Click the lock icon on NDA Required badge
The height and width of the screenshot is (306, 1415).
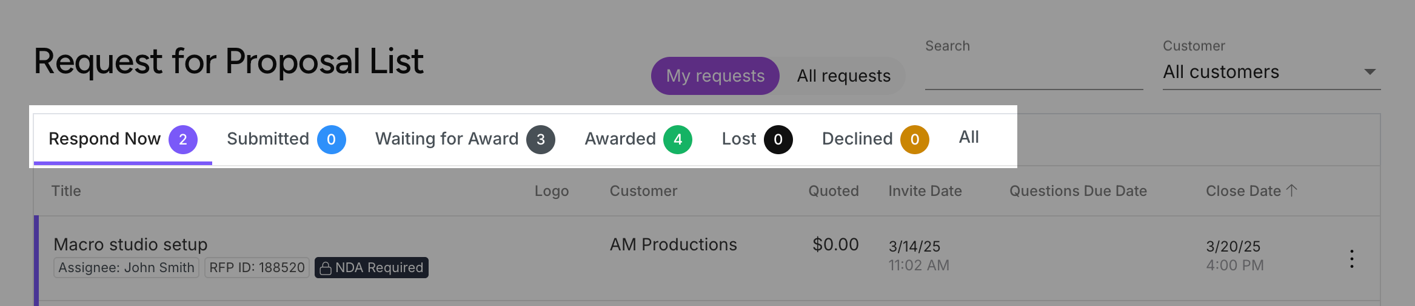(326, 268)
